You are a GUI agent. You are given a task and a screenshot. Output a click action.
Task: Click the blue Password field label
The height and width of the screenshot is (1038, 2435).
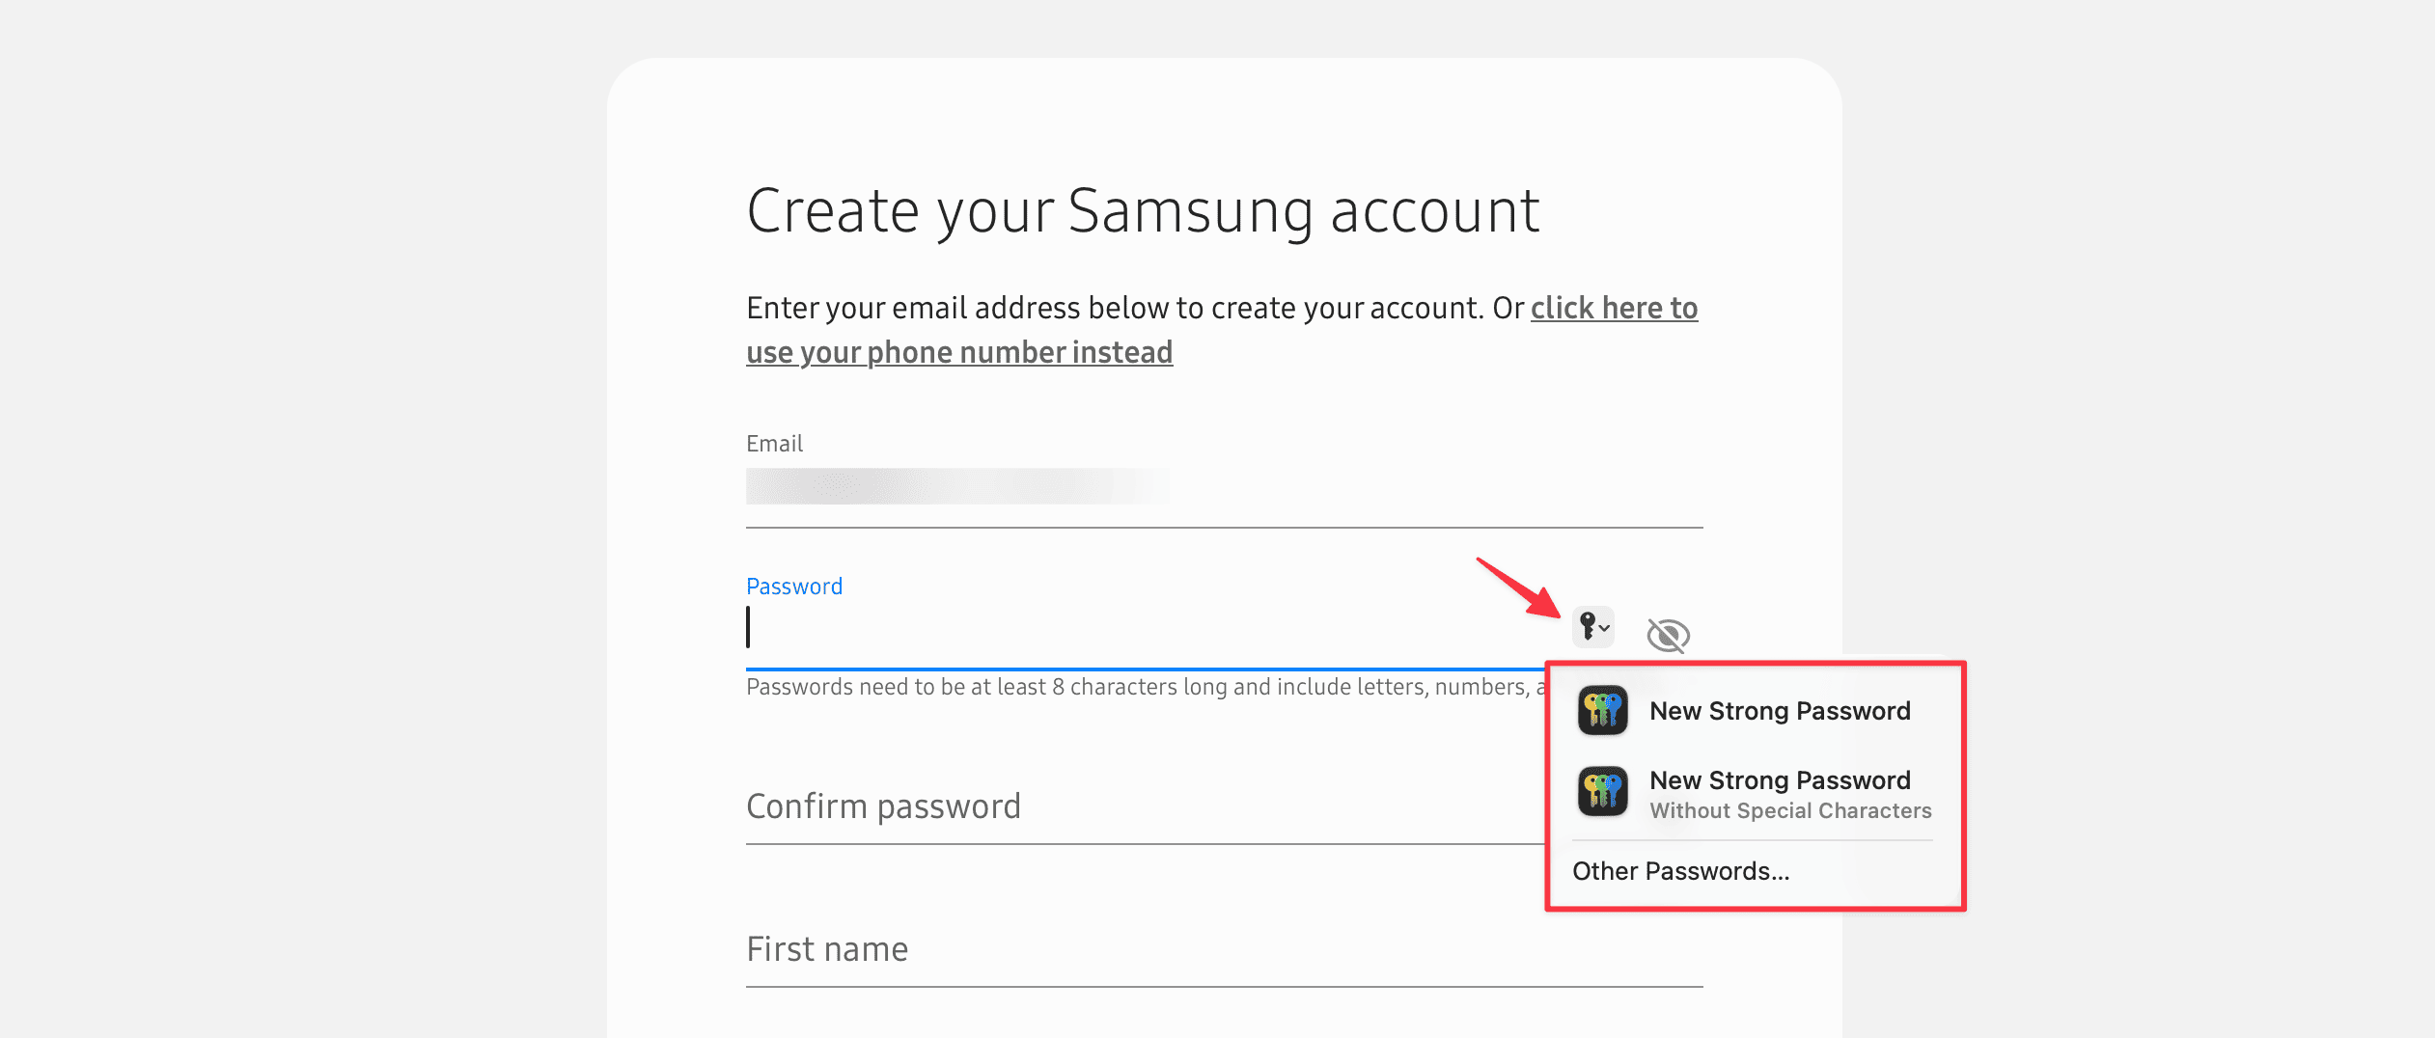[793, 587]
